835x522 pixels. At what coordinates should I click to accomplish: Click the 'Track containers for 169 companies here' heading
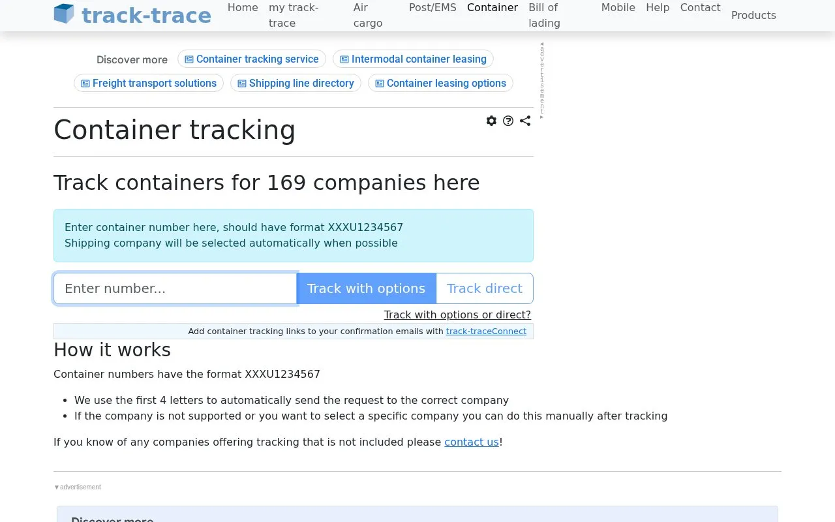coord(266,183)
